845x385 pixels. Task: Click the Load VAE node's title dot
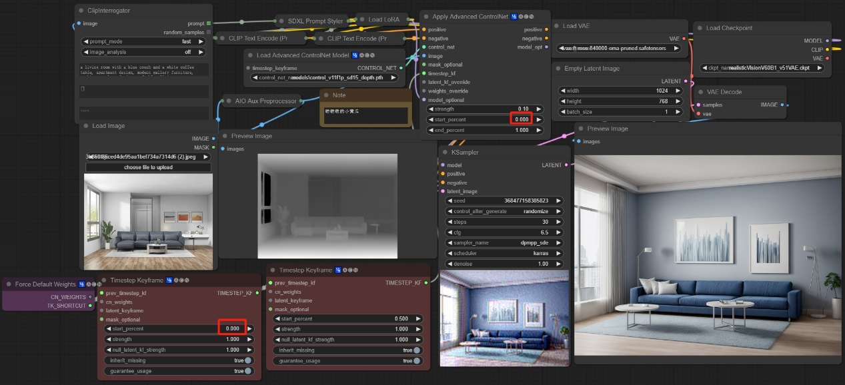click(556, 26)
